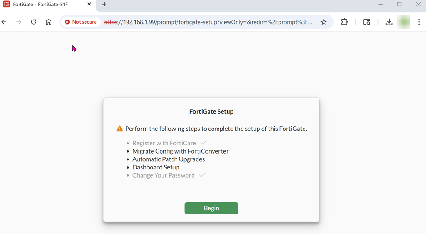Open the browser home page
This screenshot has height=234, width=426.
point(49,22)
